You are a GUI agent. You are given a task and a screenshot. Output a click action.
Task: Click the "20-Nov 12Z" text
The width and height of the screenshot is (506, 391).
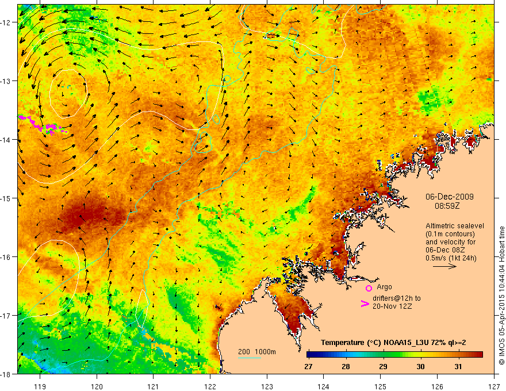point(392,306)
